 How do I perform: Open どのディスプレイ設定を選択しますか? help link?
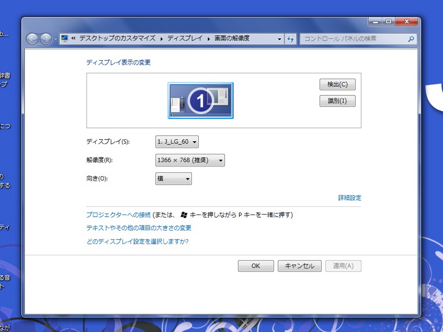tap(137, 242)
